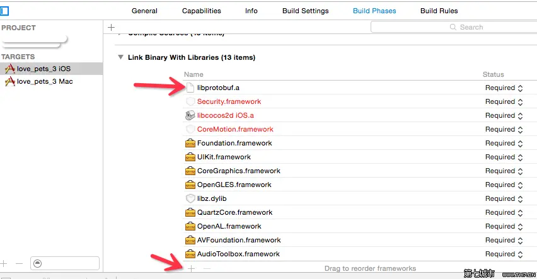Add a new build phase with plus button

point(111,27)
